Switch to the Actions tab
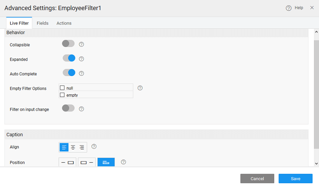Viewport: 319px width, 189px height. (64, 23)
